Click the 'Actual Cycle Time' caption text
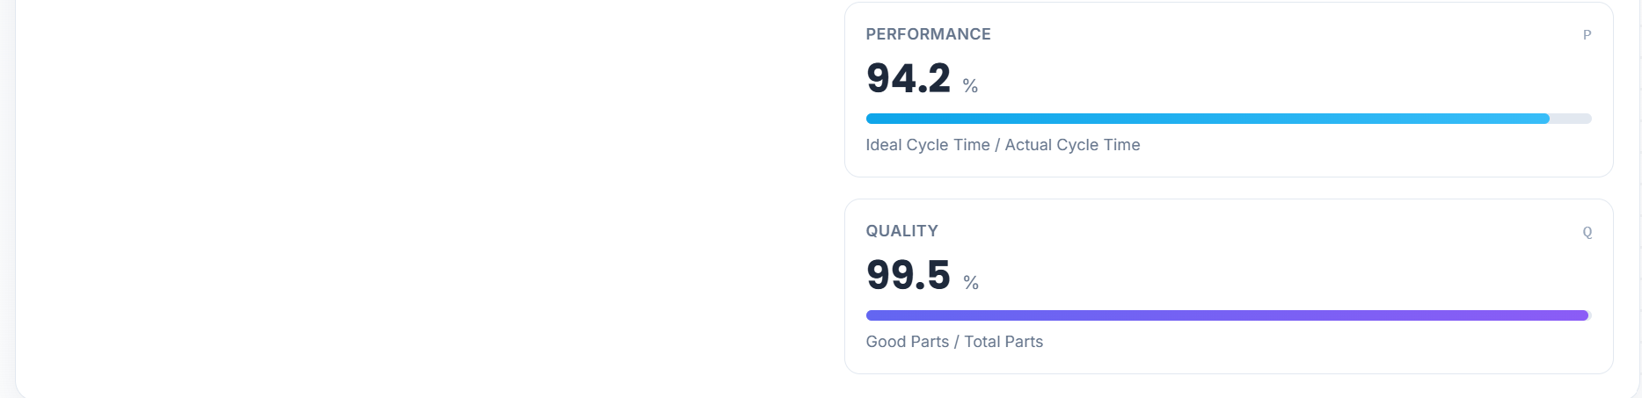Viewport: 1642px width, 398px height. (x=1072, y=145)
